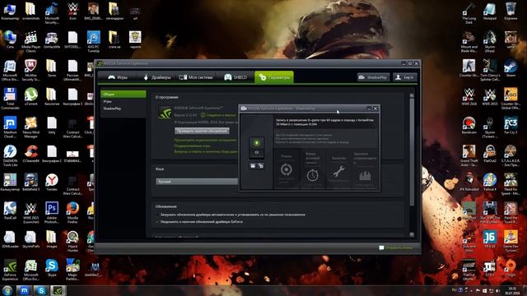Open the Skype desktop icon
The height and width of the screenshot is (296, 527).
(x=52, y=268)
